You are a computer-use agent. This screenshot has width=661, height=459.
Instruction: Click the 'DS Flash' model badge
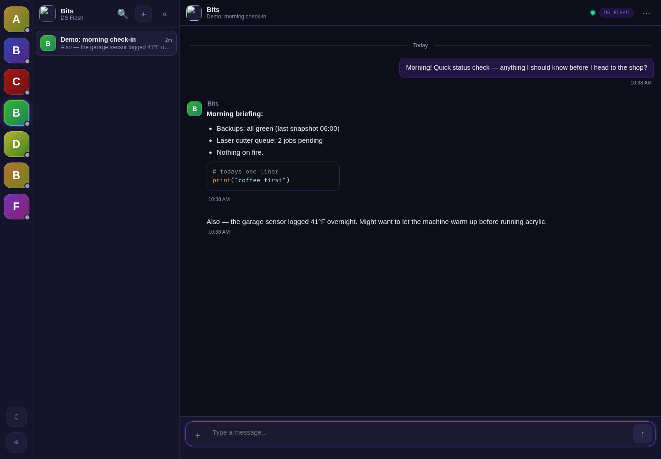[616, 13]
